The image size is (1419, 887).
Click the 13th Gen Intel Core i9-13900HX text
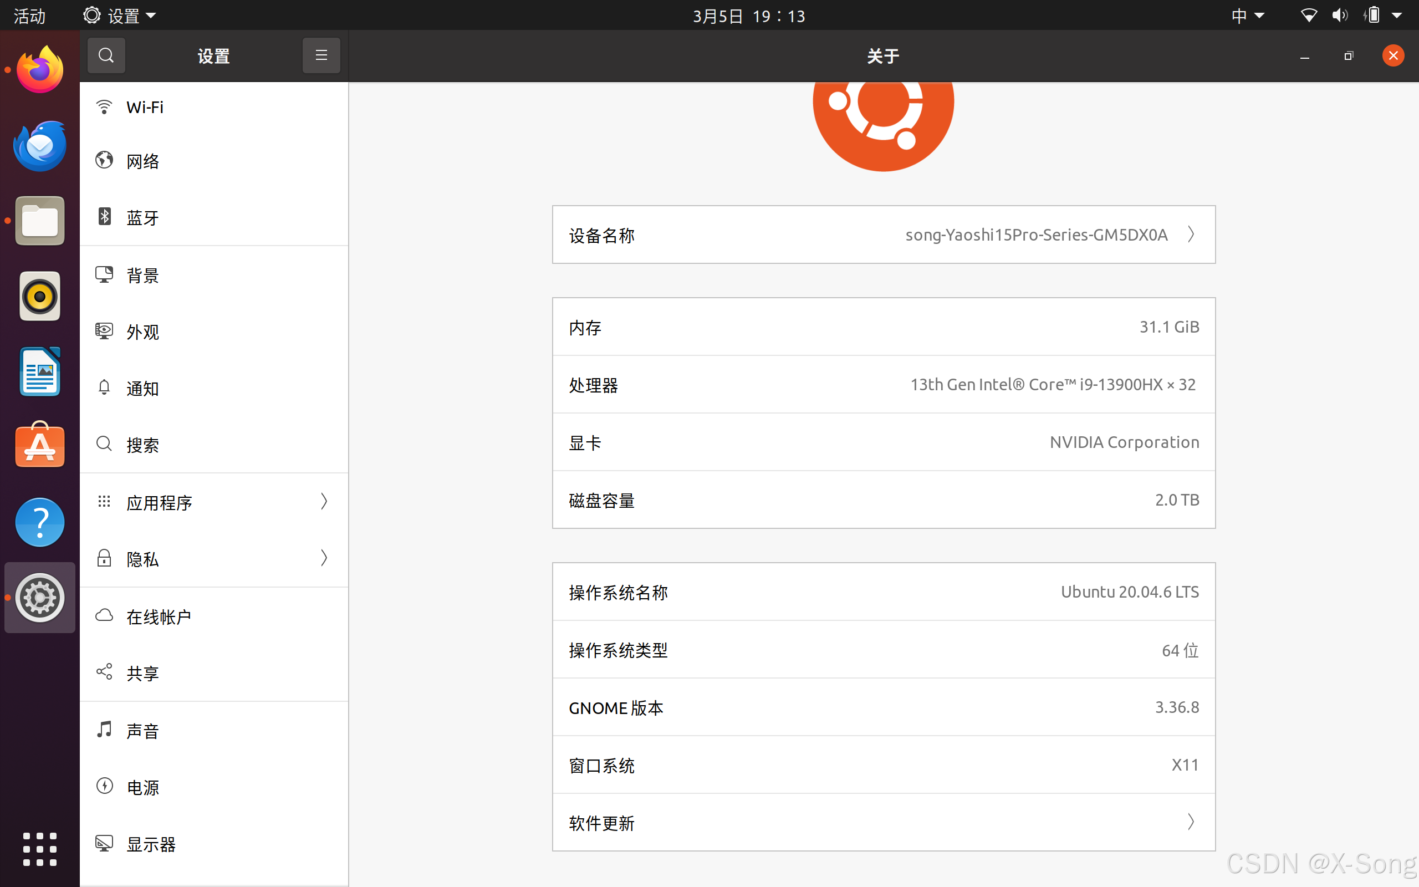(x=1053, y=385)
